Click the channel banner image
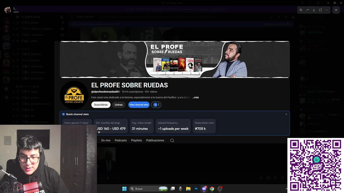This screenshot has width=344, height=193. click(x=175, y=60)
